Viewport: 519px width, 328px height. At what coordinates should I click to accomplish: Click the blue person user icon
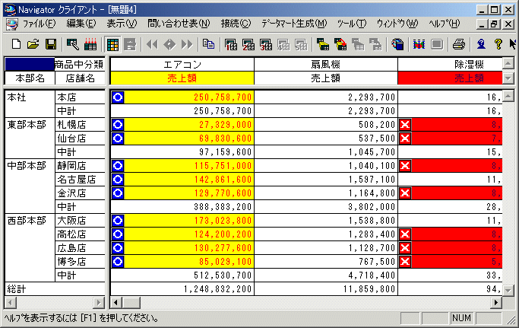pos(480,44)
